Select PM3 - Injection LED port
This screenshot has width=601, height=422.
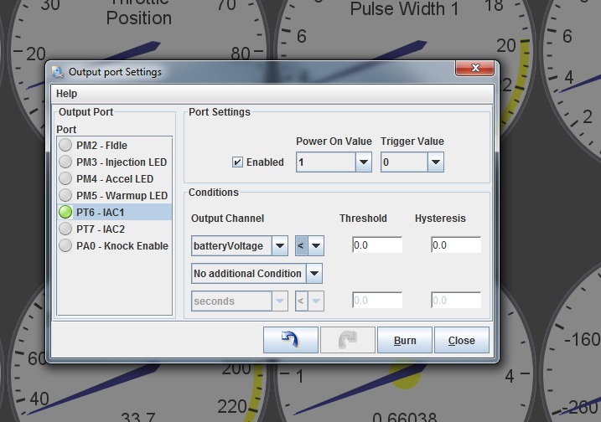click(x=121, y=162)
